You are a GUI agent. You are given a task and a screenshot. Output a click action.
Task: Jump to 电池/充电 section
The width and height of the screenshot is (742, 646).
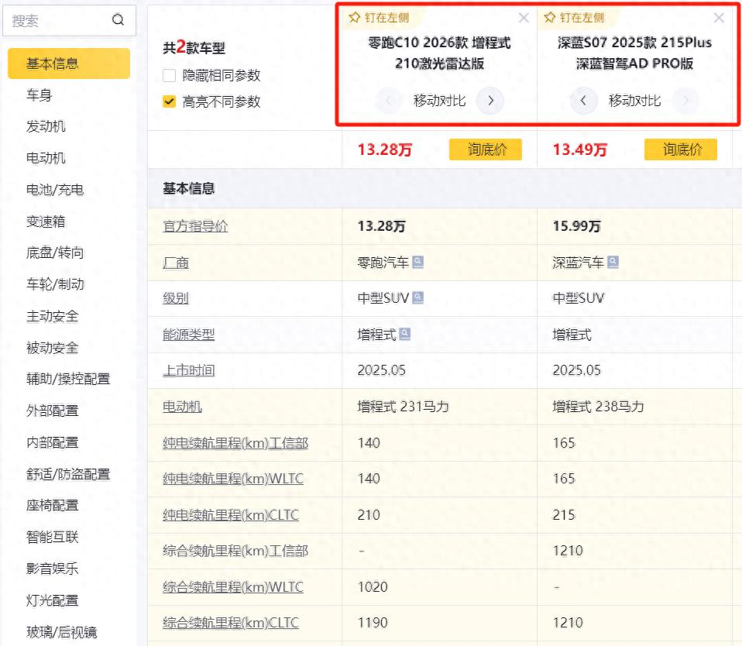click(55, 190)
